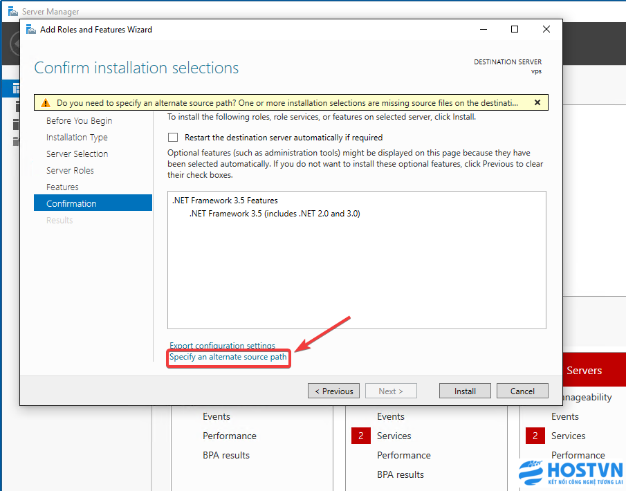
Task: Minimize the wizard window
Action: point(484,29)
